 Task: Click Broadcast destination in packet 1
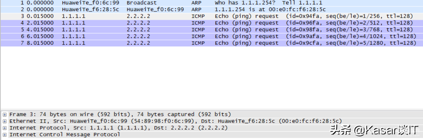pos(142,3)
